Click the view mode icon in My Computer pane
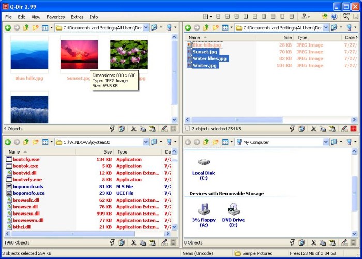The height and width of the screenshot is (259, 362). [225, 142]
